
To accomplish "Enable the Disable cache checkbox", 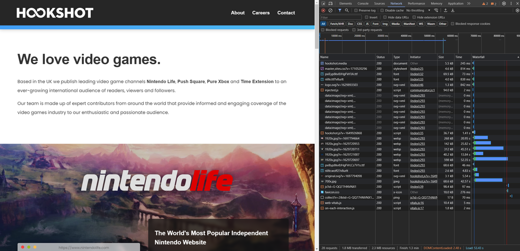I will pyautogui.click(x=382, y=10).
